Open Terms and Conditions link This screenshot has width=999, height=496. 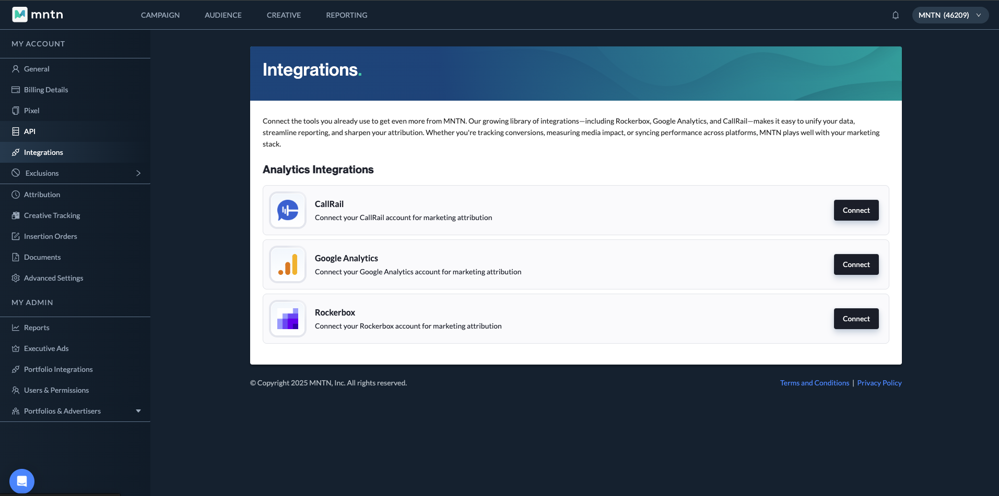pyautogui.click(x=815, y=383)
